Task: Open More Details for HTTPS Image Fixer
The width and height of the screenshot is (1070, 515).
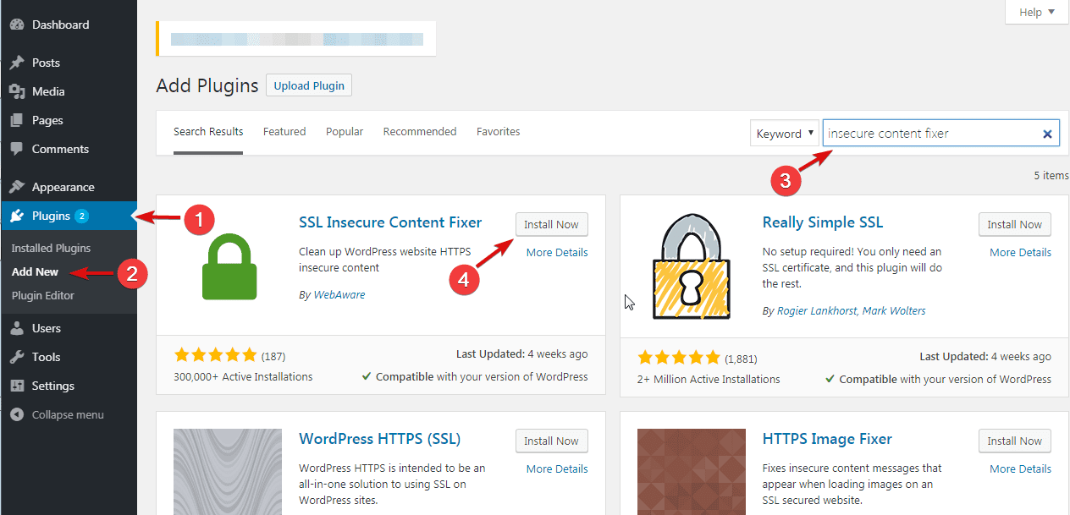Action: [x=1021, y=468]
